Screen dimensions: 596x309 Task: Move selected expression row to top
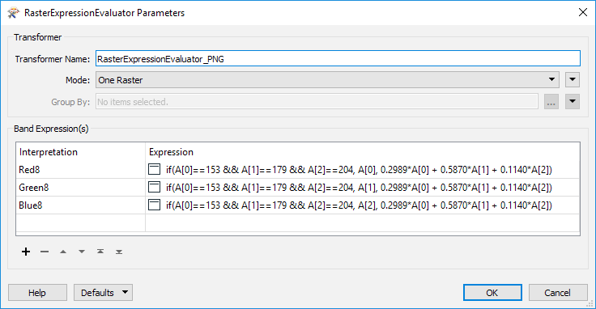[100, 252]
